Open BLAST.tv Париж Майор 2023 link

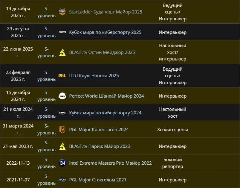100,146
